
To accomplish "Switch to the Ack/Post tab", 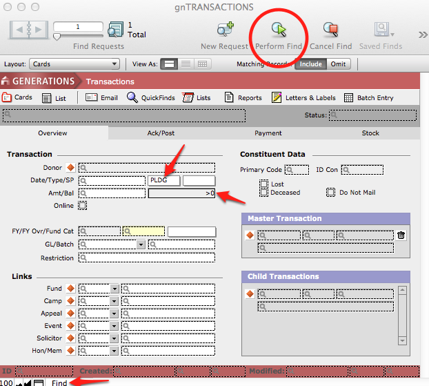I will (160, 133).
